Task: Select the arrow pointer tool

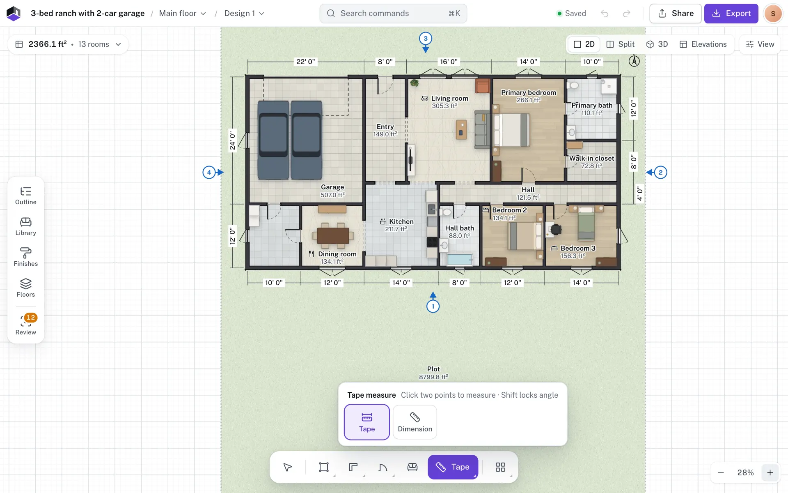Action: point(288,467)
